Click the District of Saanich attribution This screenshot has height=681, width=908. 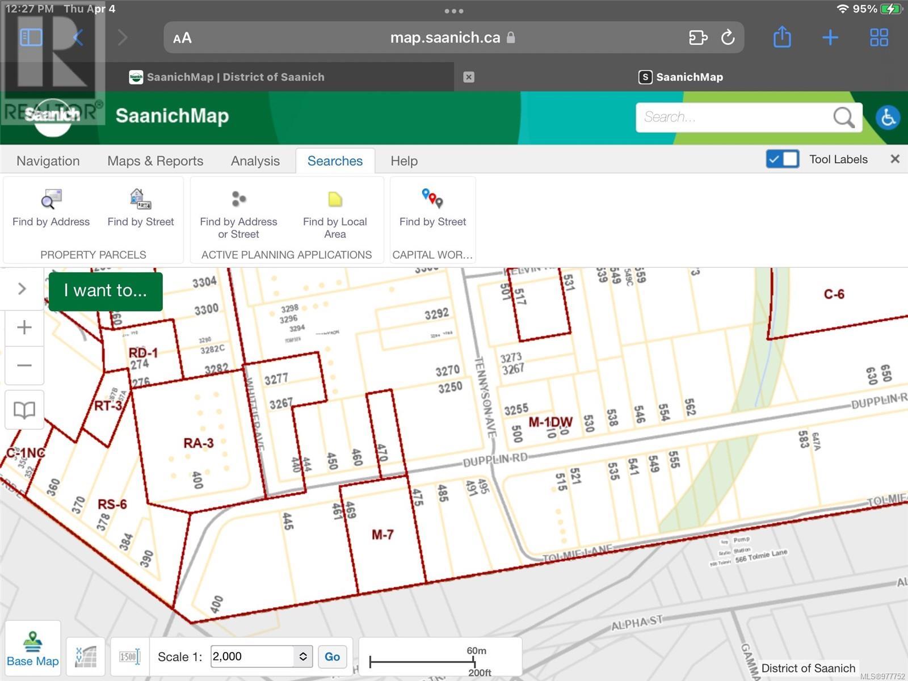tap(808, 668)
